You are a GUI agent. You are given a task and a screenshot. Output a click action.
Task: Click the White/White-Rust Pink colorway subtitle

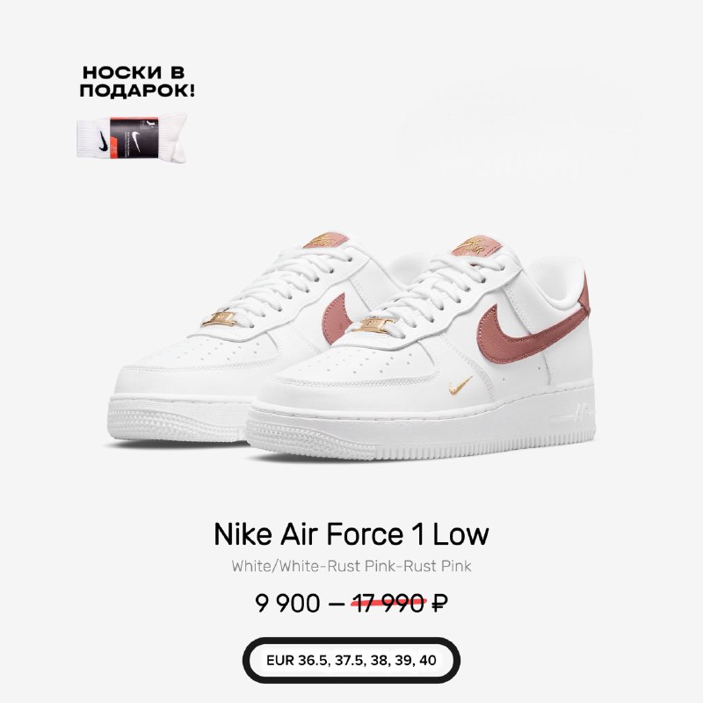tap(351, 566)
